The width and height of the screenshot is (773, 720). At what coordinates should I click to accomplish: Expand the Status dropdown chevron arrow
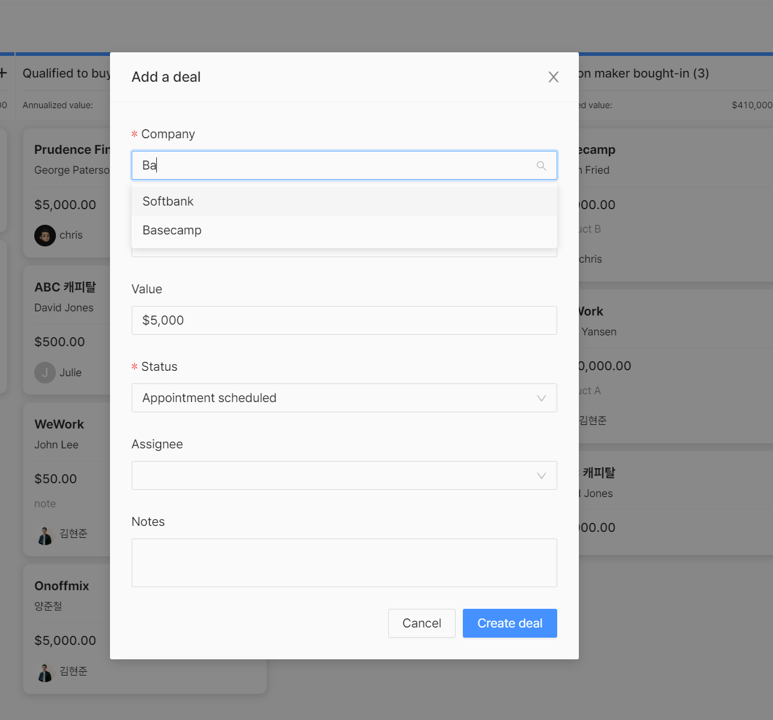coord(542,398)
